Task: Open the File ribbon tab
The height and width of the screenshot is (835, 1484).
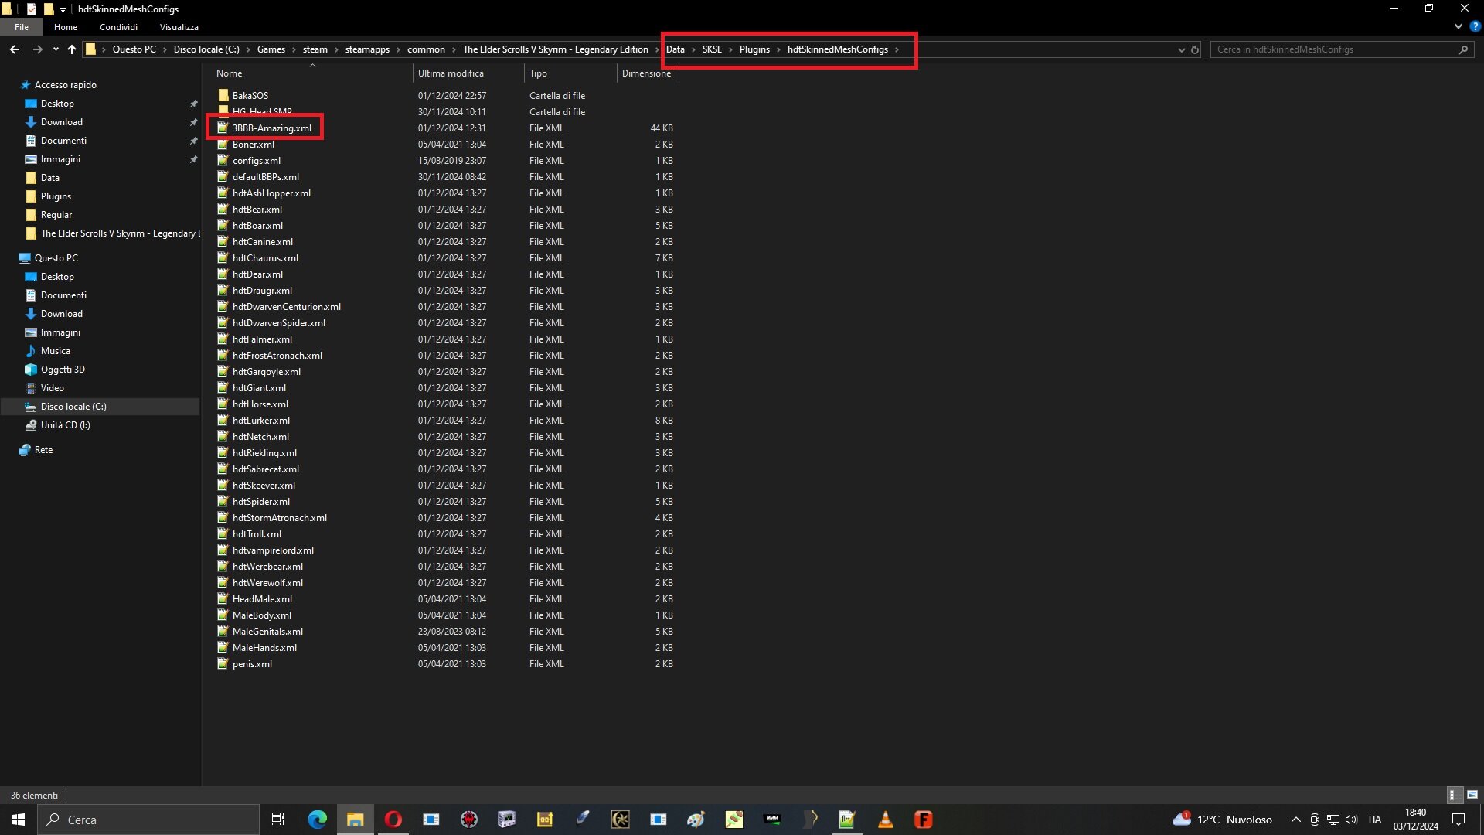Action: point(22,27)
